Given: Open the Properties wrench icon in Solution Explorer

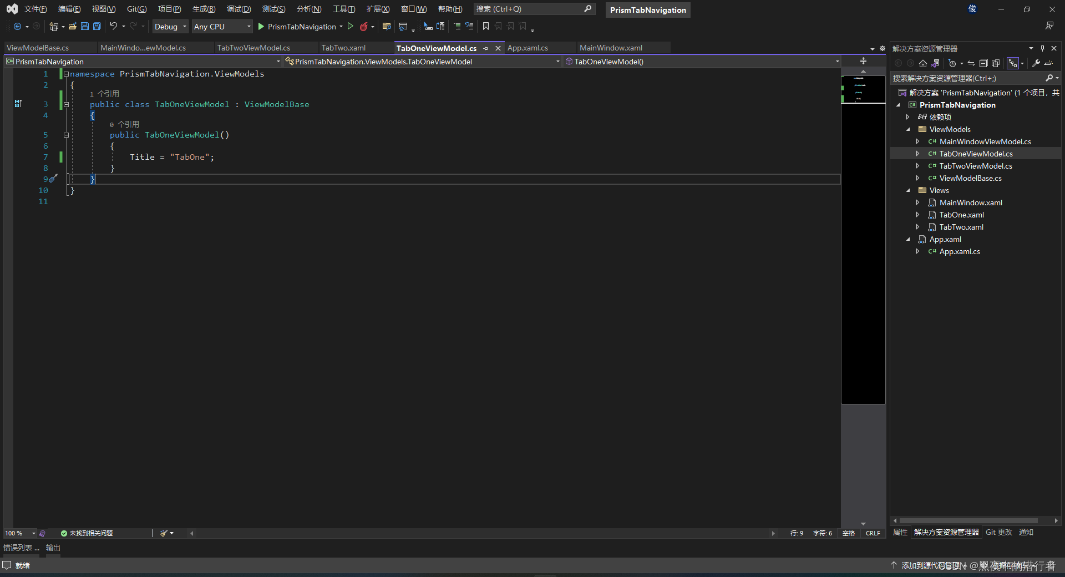Looking at the screenshot, I should (1036, 63).
